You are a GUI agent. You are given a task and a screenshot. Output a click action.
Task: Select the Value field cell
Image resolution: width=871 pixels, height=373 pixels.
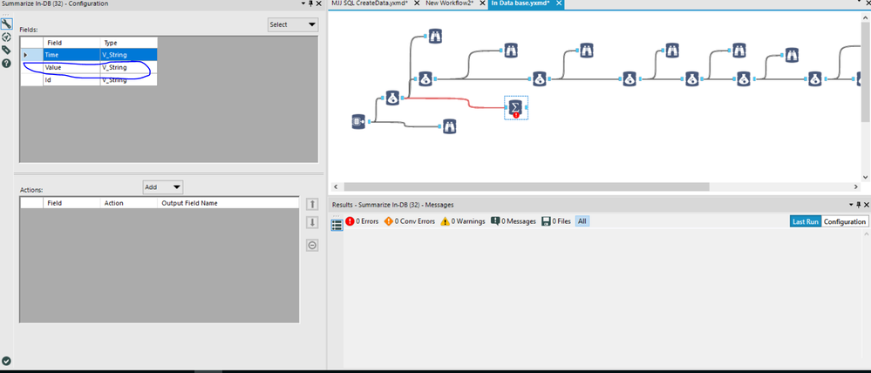tap(71, 67)
